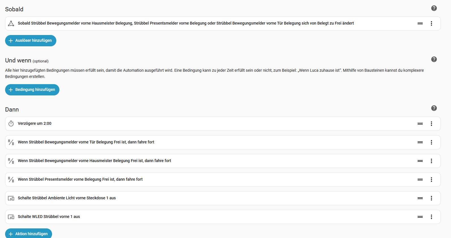
Task: Expand the Presentsmelder vorne Belegung condition
Action: 80,180
